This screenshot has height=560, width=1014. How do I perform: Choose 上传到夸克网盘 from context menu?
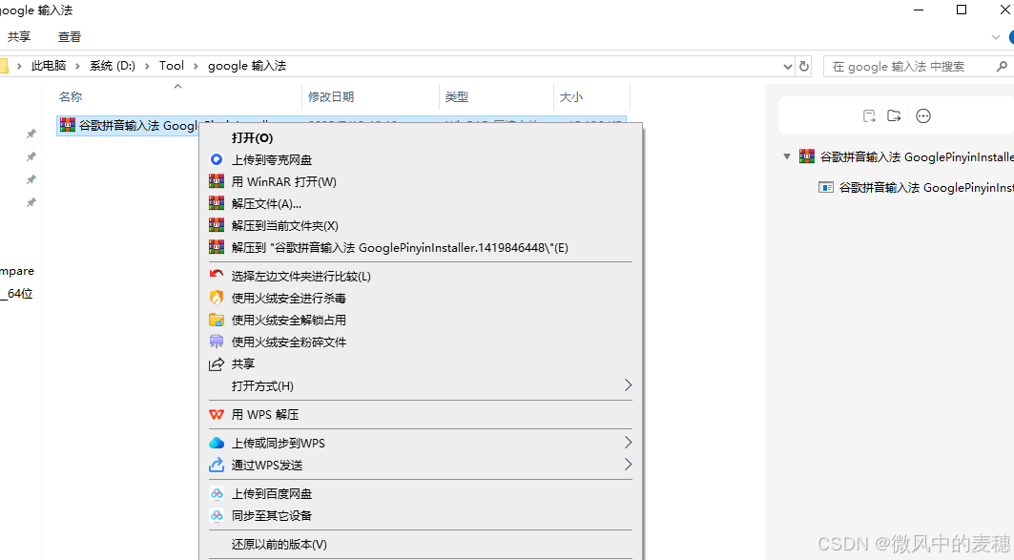(x=272, y=159)
